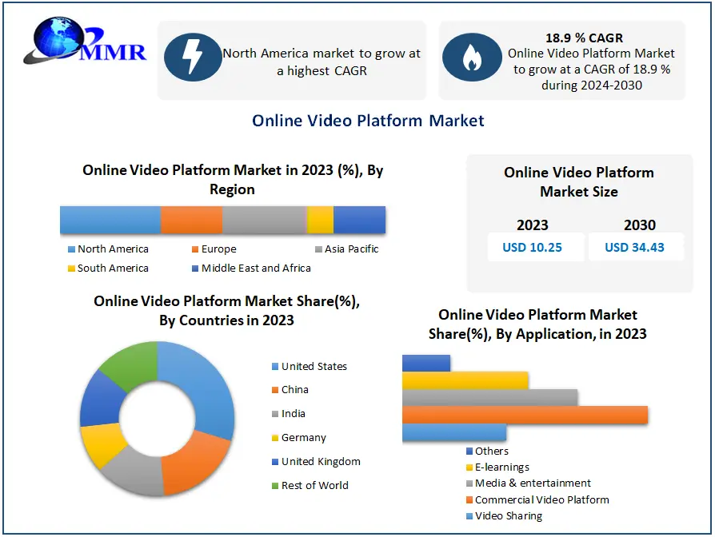Click the gray India donut slice

coord(134,471)
